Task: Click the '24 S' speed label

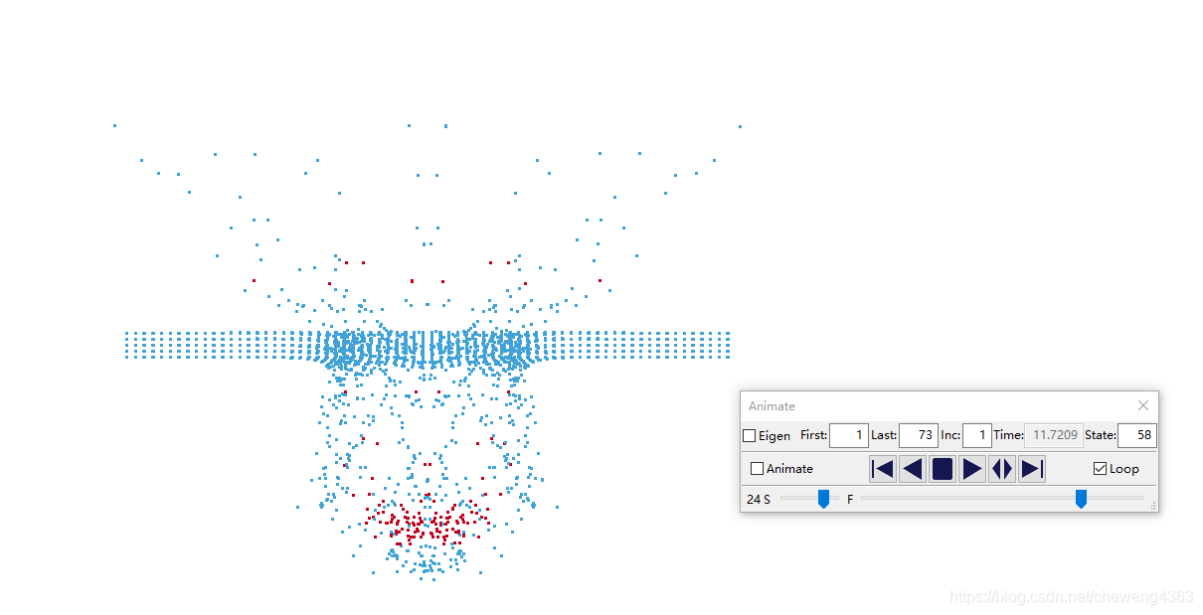Action: tap(759, 499)
